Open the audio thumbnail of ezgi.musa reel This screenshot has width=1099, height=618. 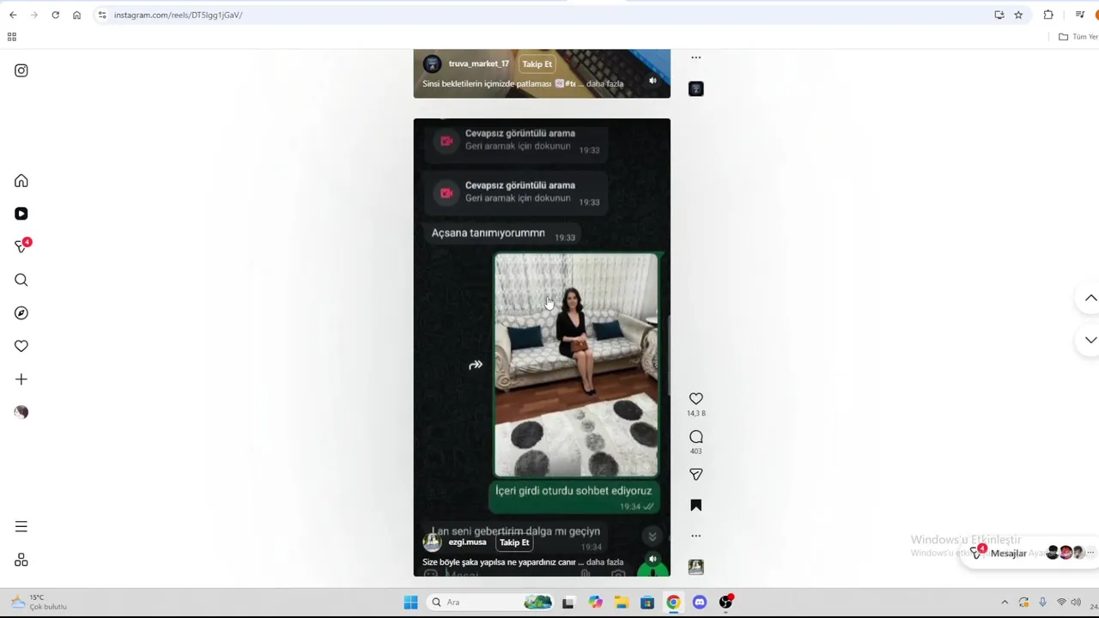pos(696,566)
